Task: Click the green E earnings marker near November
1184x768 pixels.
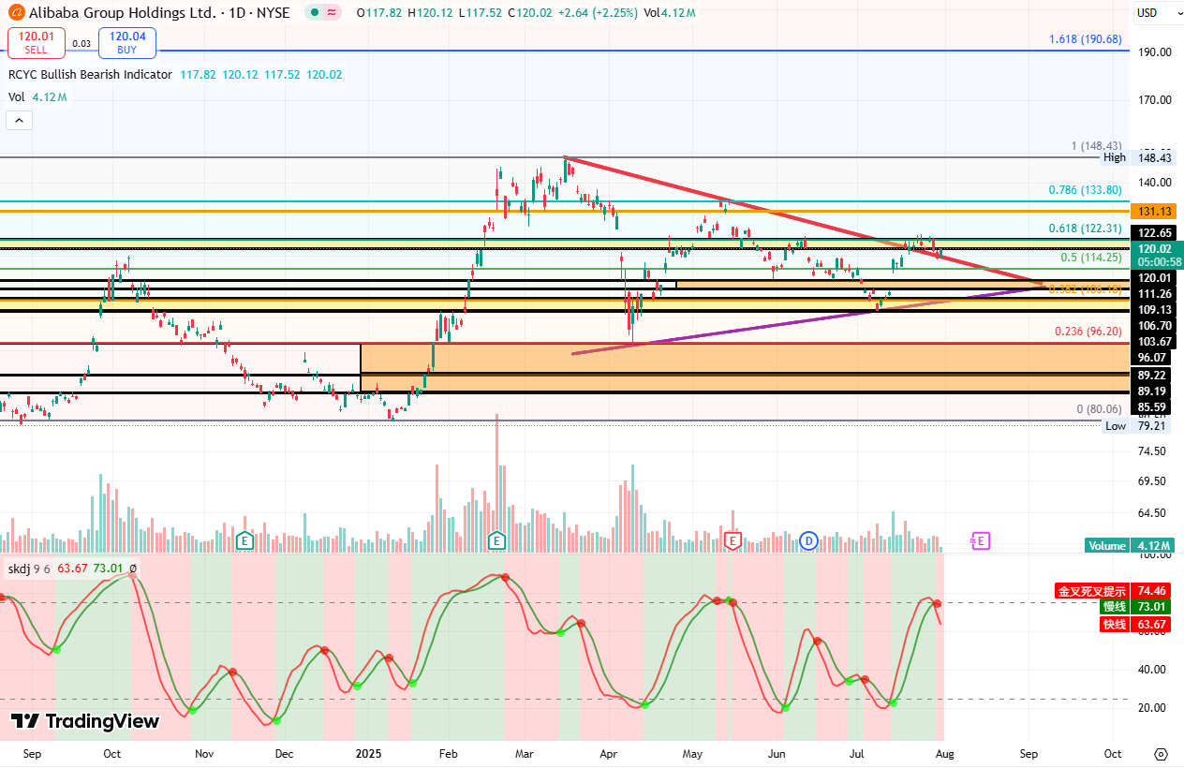Action: click(x=244, y=540)
